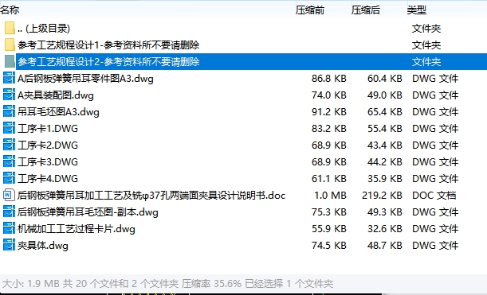Click DWG icon of 工序卡1.DWG
Viewport: 487px width, 295px height.
click(9, 128)
